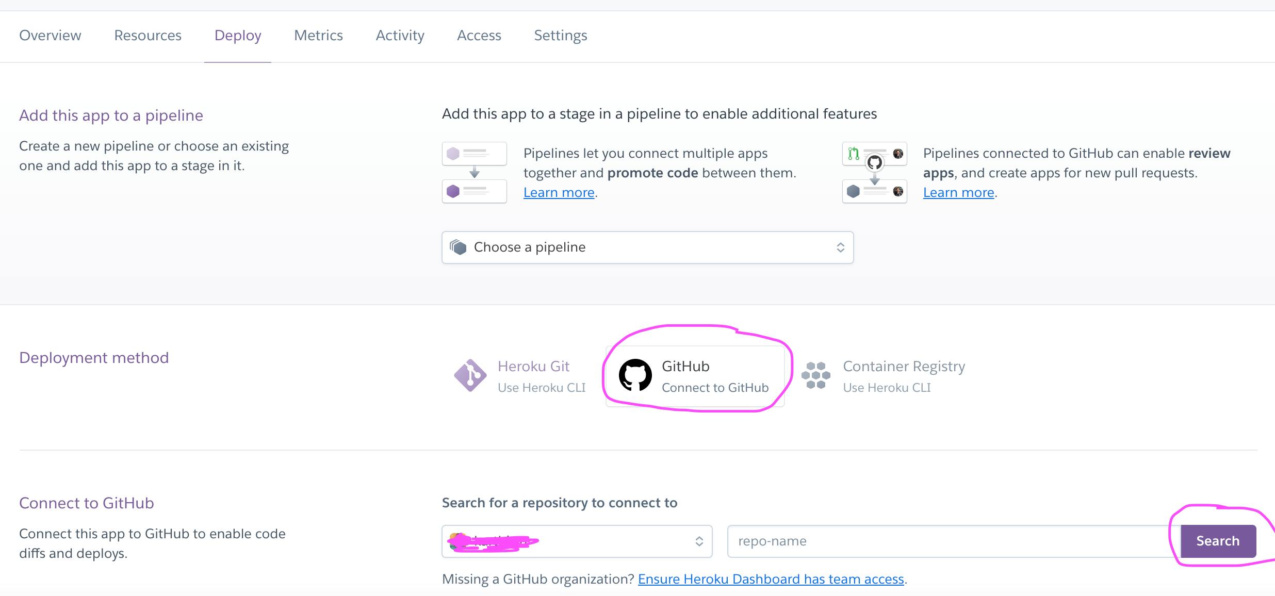
Task: Click the Heroku Git diamond icon
Action: tap(470, 375)
